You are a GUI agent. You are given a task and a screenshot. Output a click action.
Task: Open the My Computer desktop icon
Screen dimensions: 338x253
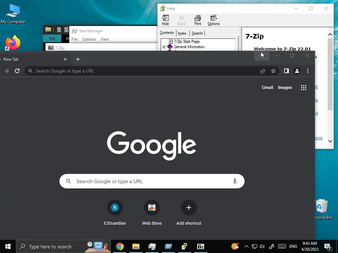point(13,14)
